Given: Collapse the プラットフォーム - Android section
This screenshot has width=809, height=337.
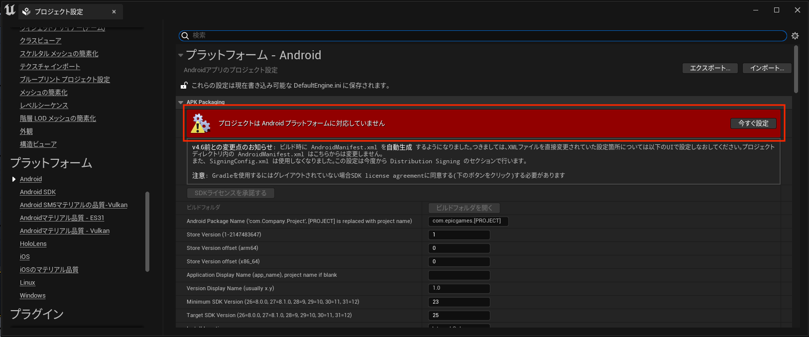Looking at the screenshot, I should 181,55.
